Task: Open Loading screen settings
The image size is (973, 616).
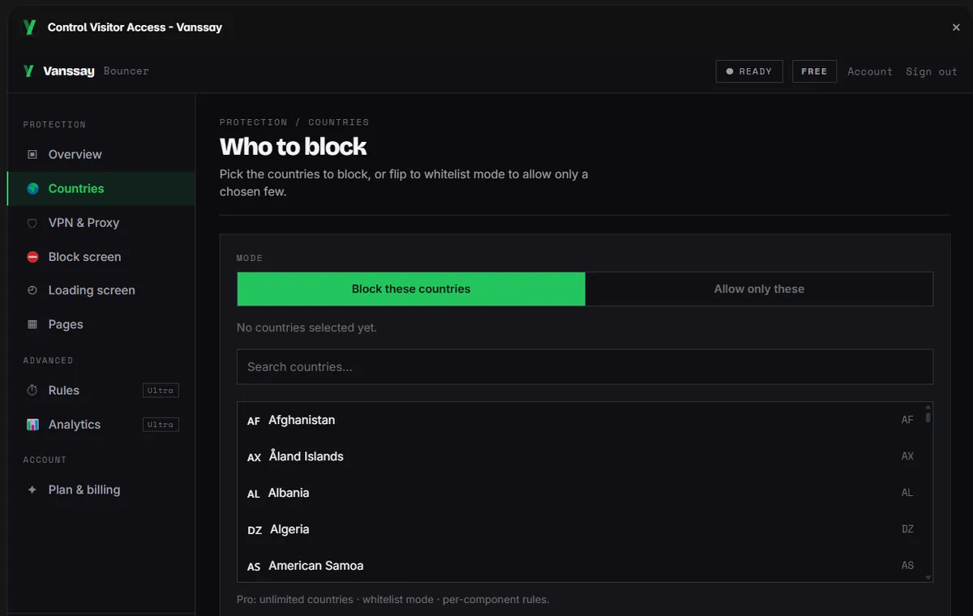Action: tap(101, 290)
